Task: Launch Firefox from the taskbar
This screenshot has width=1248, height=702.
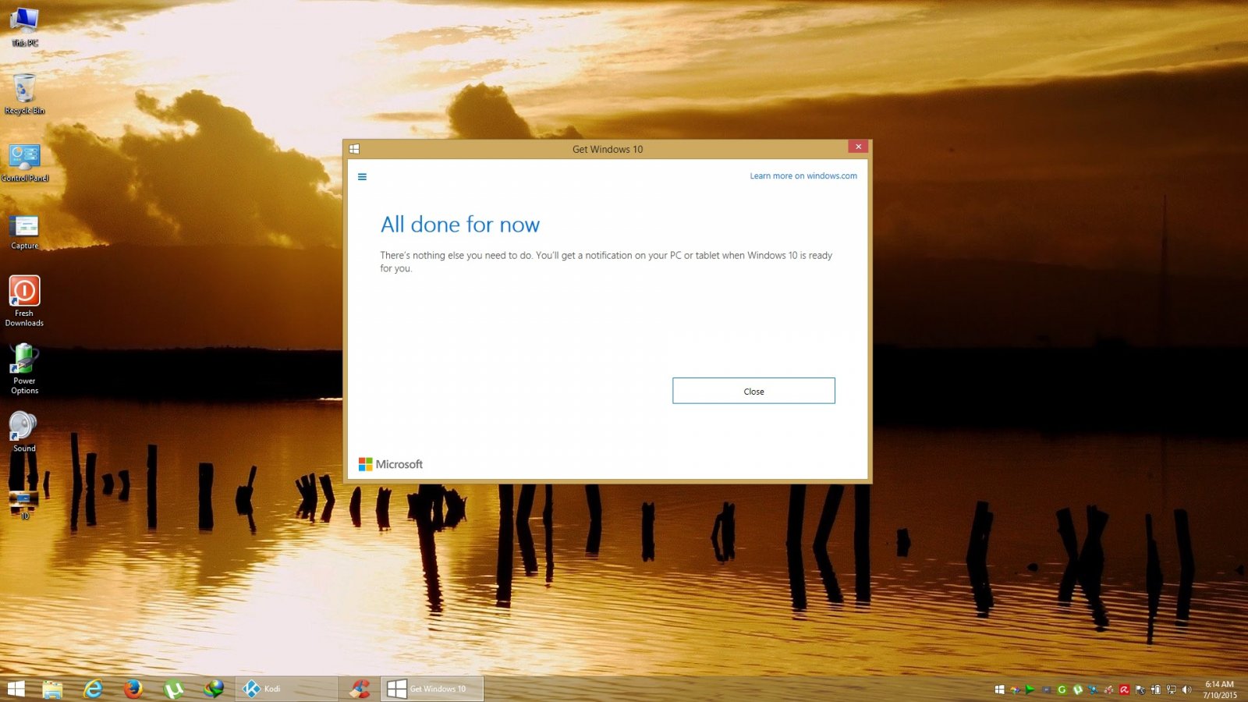Action: tap(133, 689)
